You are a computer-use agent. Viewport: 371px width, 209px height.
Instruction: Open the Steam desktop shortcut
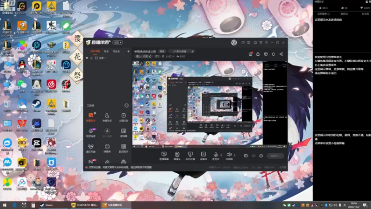point(37,105)
